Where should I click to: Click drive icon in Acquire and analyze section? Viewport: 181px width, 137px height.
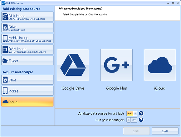pos(5,80)
